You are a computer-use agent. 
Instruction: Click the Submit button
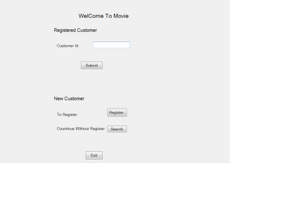click(92, 65)
